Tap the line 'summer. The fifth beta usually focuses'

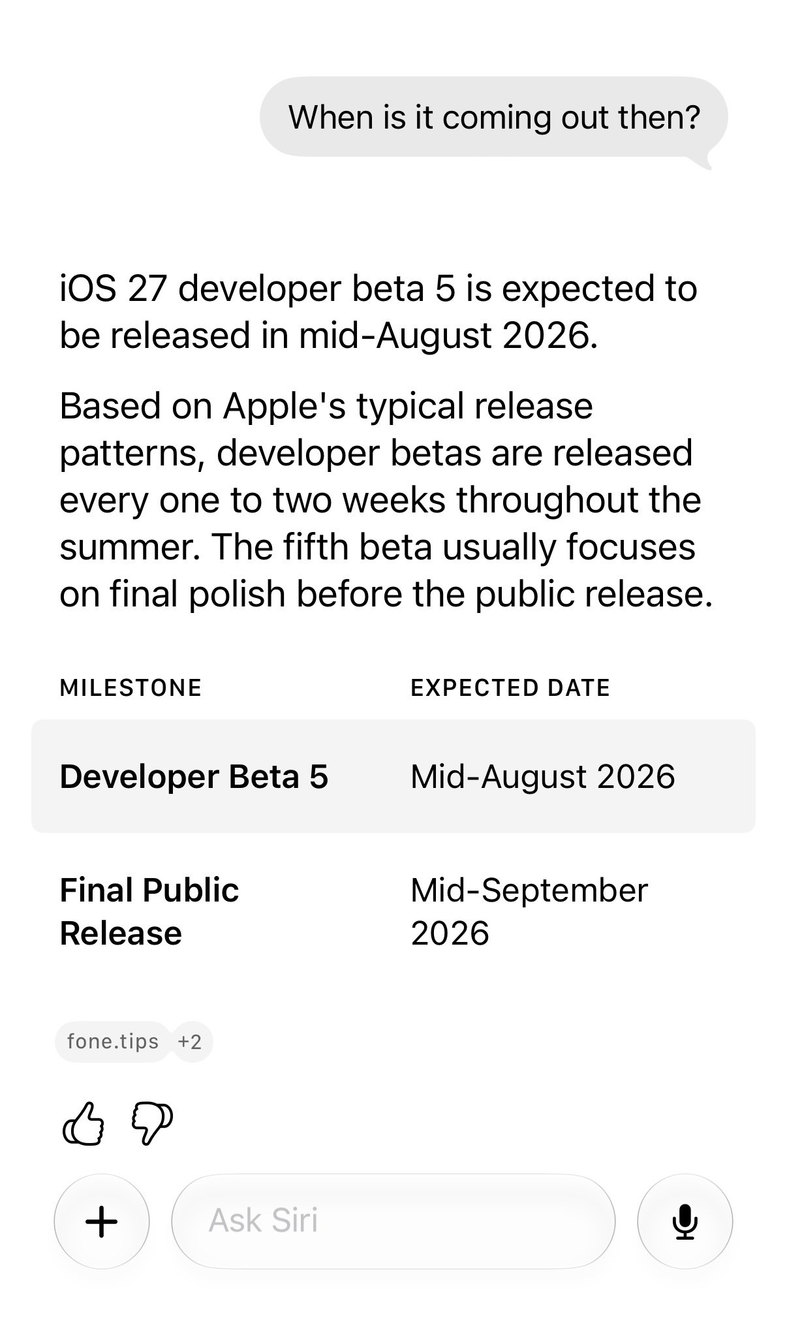coord(377,547)
